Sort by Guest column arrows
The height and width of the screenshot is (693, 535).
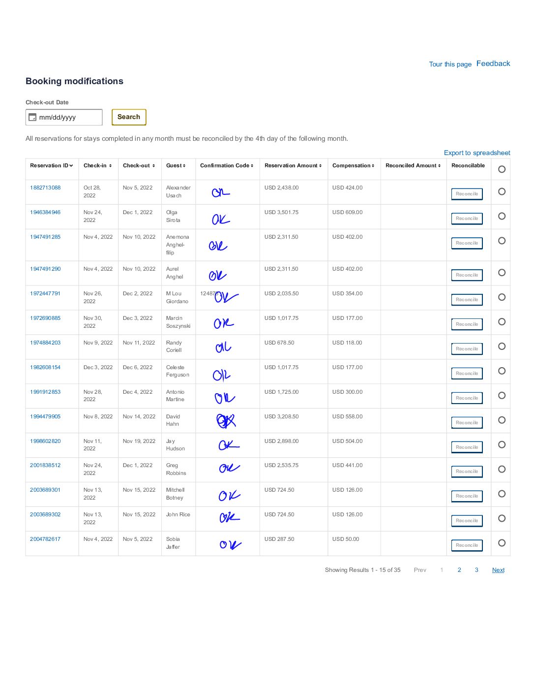pyautogui.click(x=184, y=166)
